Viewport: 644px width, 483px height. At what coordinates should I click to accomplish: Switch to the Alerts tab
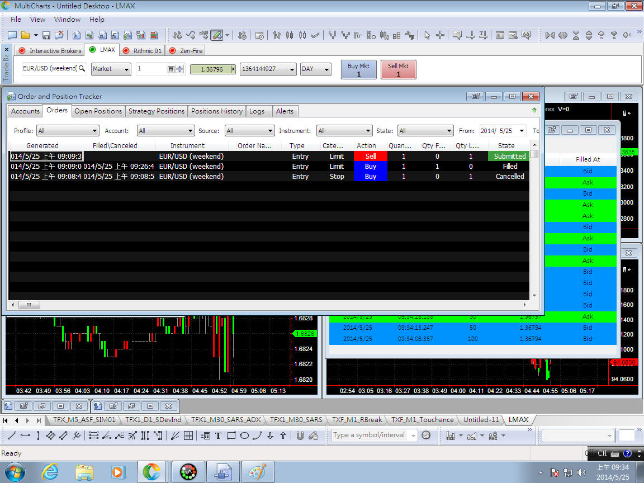(x=285, y=111)
